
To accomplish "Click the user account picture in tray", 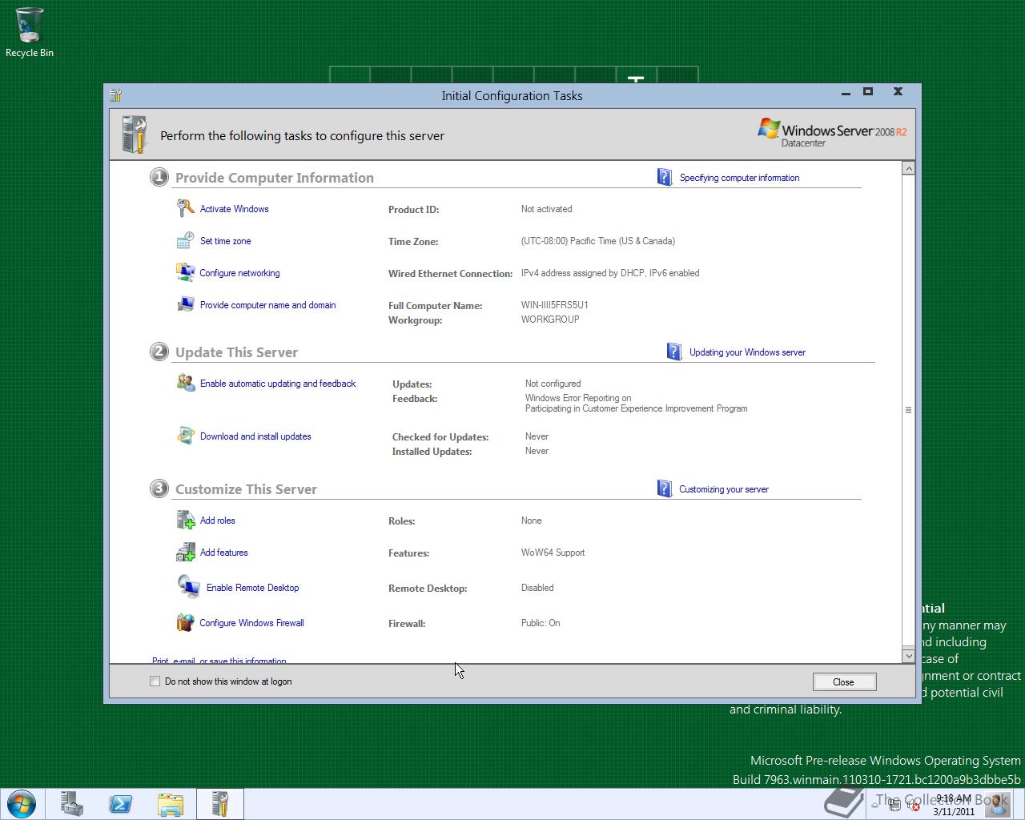I will tap(997, 803).
